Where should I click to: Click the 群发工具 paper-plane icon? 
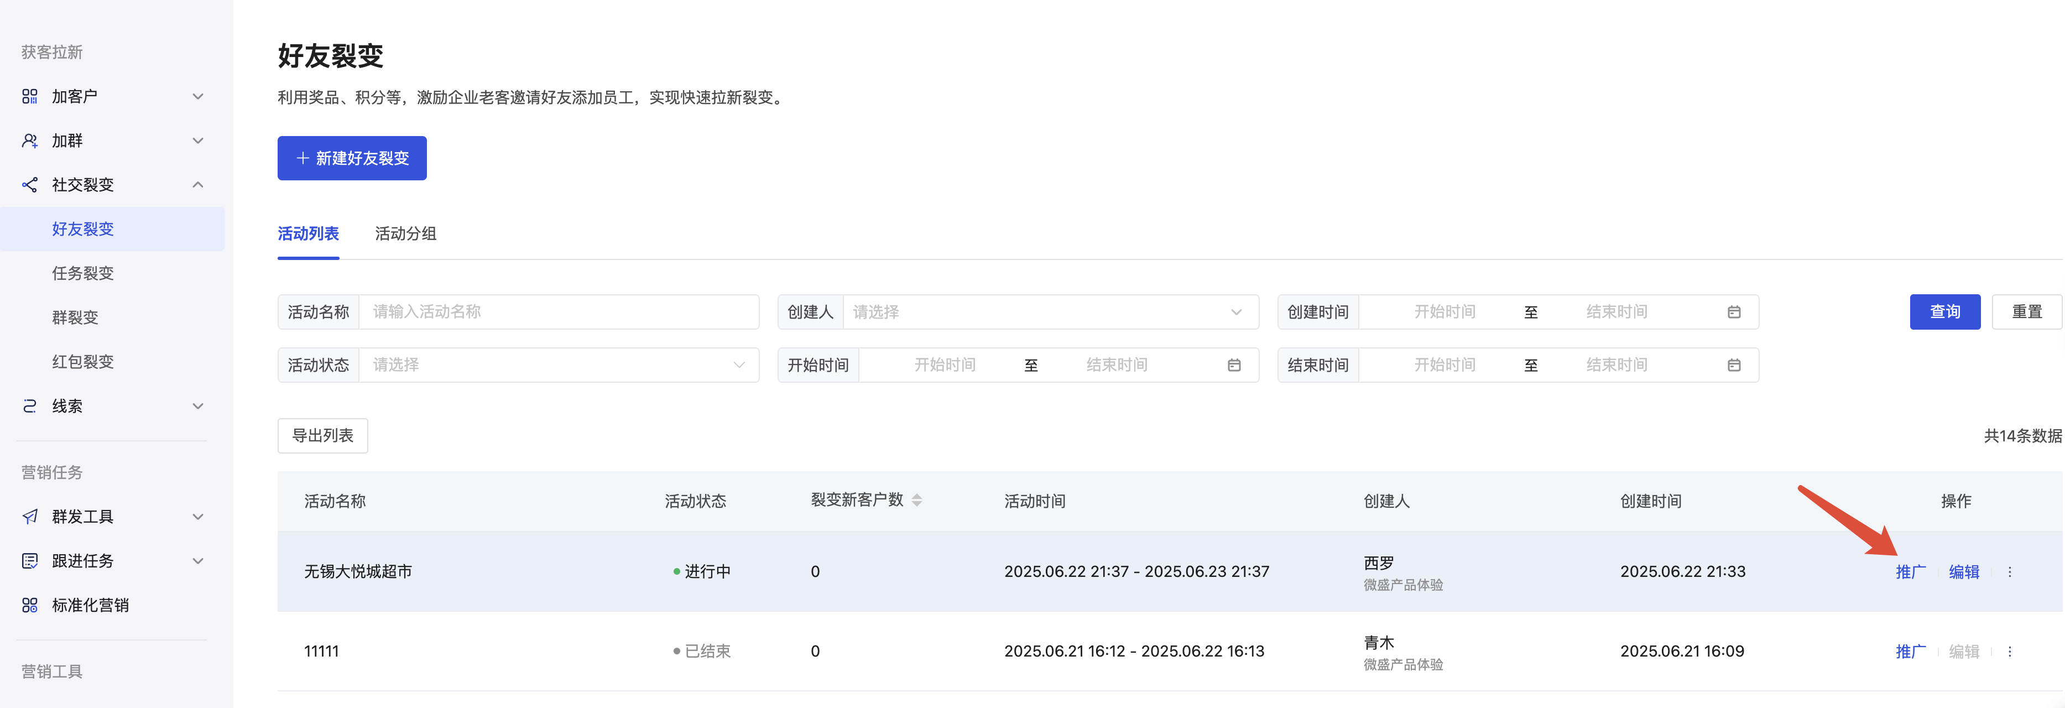[30, 517]
